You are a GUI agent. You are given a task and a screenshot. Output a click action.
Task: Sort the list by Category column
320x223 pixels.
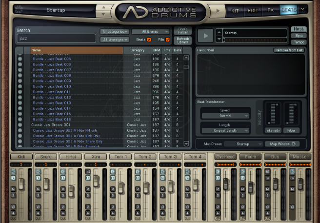point(137,50)
